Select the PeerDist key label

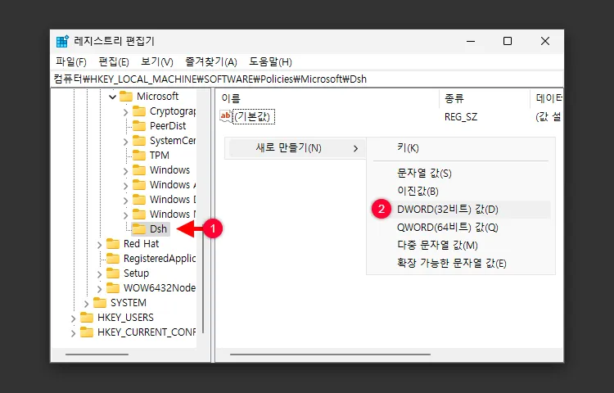[168, 126]
